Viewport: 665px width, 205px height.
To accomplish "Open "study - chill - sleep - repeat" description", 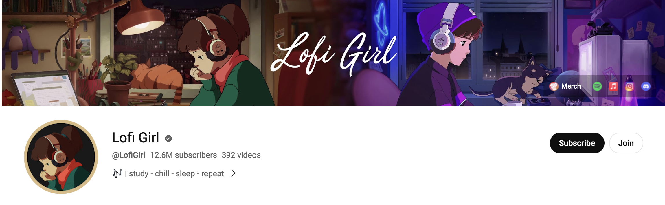I will (x=176, y=173).
